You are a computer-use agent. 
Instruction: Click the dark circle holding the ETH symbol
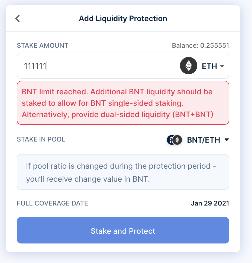189,66
